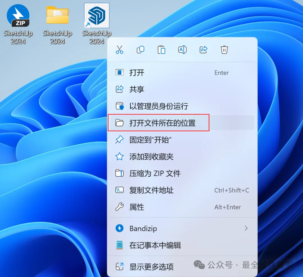Choose 压缩为 ZIP 文件 menu entry
Screen dimensions: 303x277
[182, 173]
